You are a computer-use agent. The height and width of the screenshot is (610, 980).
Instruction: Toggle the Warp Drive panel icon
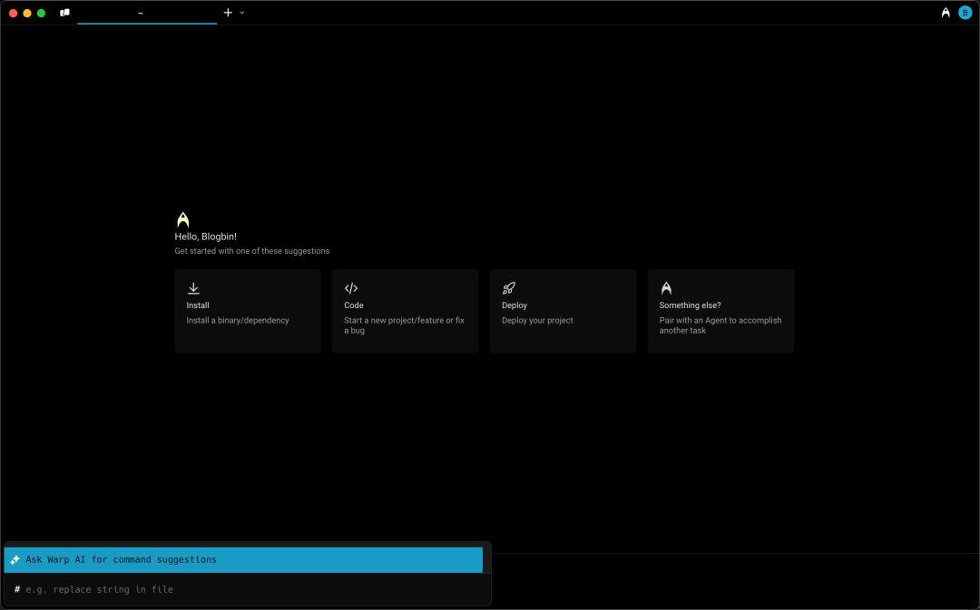[64, 13]
